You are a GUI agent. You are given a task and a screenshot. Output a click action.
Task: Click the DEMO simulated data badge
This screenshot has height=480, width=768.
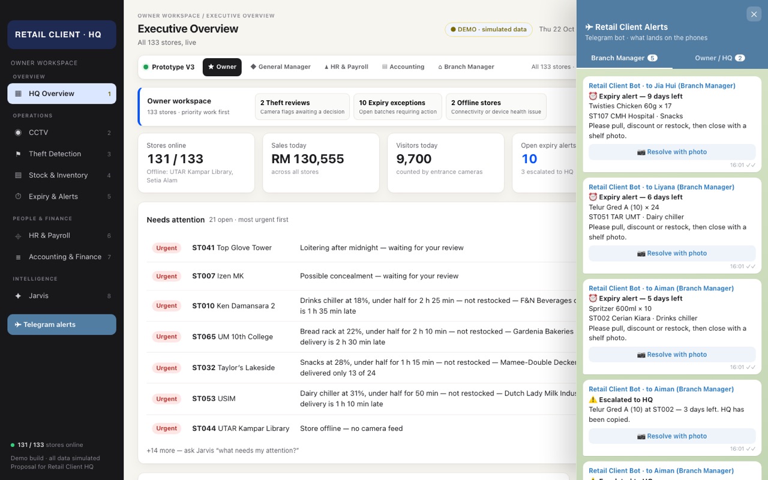point(488,29)
